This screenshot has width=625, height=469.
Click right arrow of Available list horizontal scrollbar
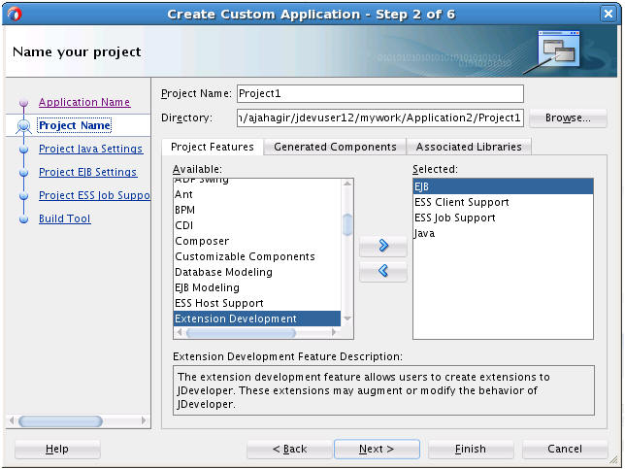334,332
